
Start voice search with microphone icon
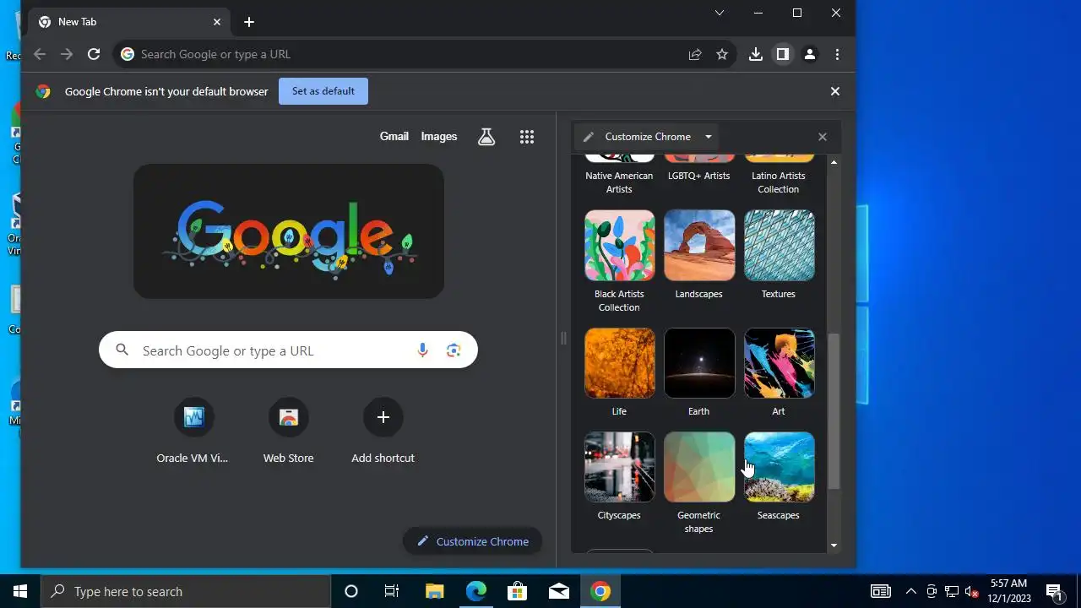tap(423, 350)
